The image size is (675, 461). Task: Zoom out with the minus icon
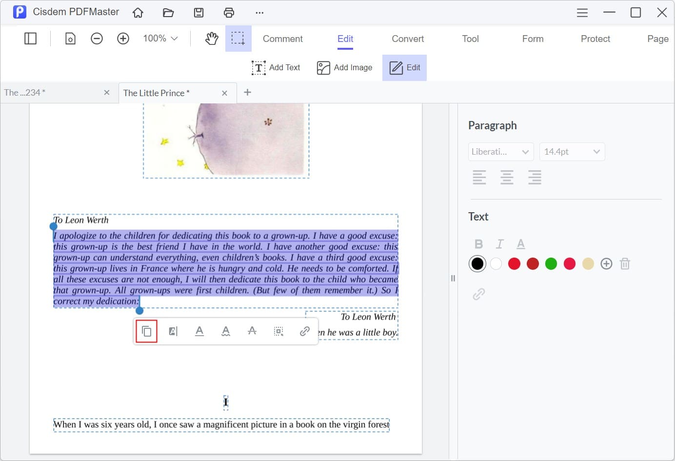coord(97,39)
